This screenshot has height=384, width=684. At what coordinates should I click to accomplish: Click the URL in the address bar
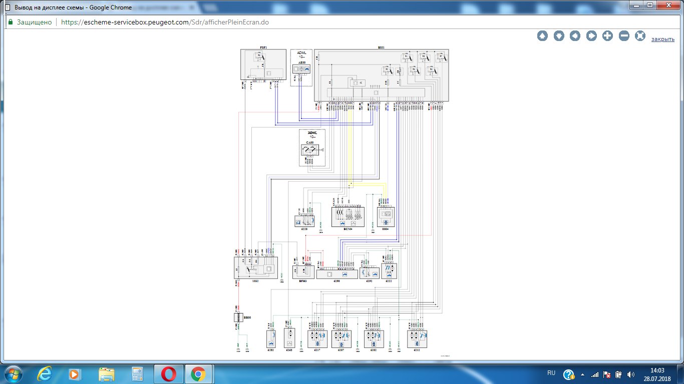point(165,22)
